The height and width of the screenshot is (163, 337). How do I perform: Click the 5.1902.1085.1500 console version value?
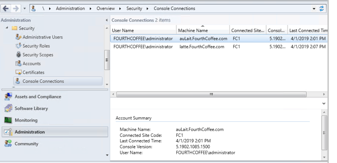pos(193,147)
